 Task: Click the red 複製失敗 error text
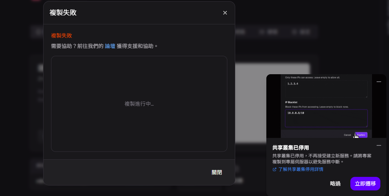coord(62,36)
